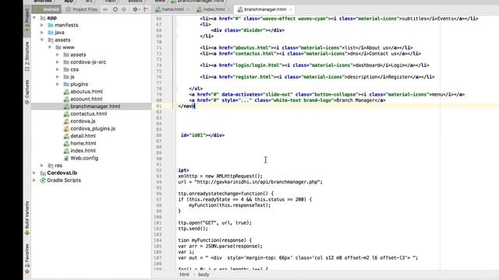Click the collapse all icon in project toolbar
Image resolution: width=499 pixels, height=280 pixels.
coord(124,9)
